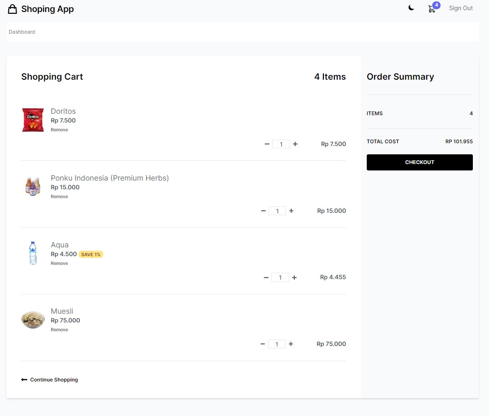Click Doritos quantity input field
The width and height of the screenshot is (489, 416).
(281, 144)
